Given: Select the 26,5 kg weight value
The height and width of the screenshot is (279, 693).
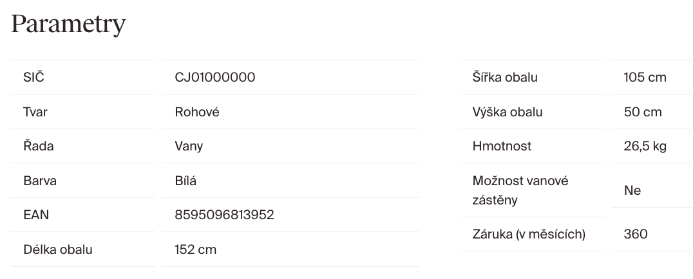Looking at the screenshot, I should 645,146.
